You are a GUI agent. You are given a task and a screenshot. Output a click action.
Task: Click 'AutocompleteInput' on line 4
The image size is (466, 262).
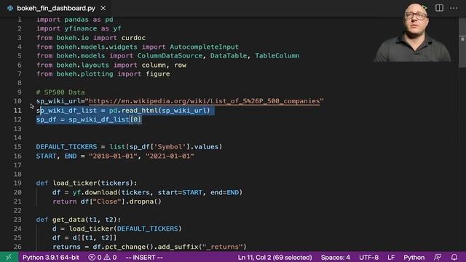(204, 47)
